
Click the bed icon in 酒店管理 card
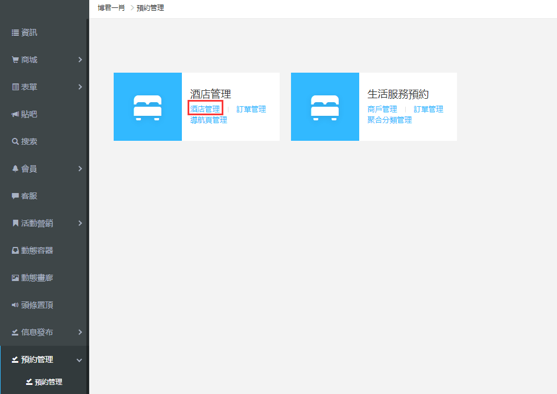tap(147, 108)
